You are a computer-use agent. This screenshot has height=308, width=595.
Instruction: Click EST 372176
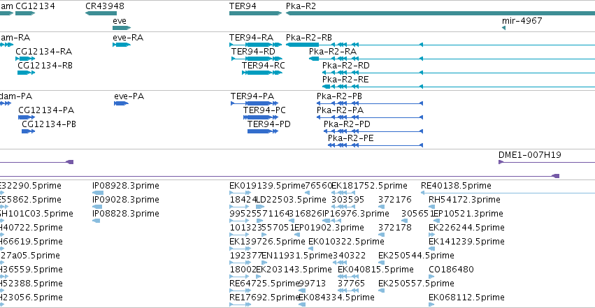[x=381, y=207]
